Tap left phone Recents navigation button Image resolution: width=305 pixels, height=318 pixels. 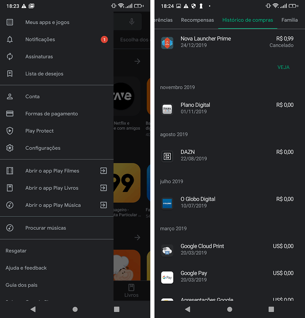[x=117, y=309]
